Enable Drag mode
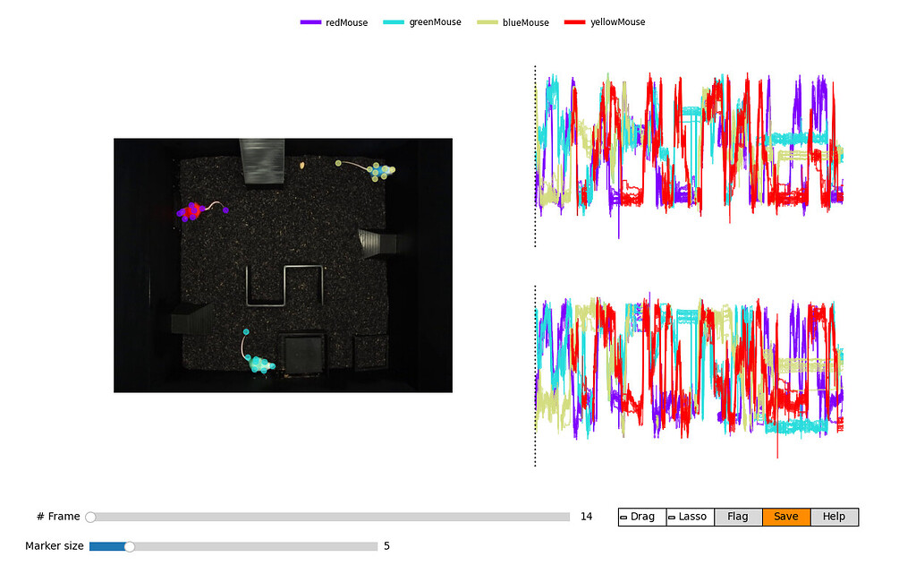 (641, 517)
